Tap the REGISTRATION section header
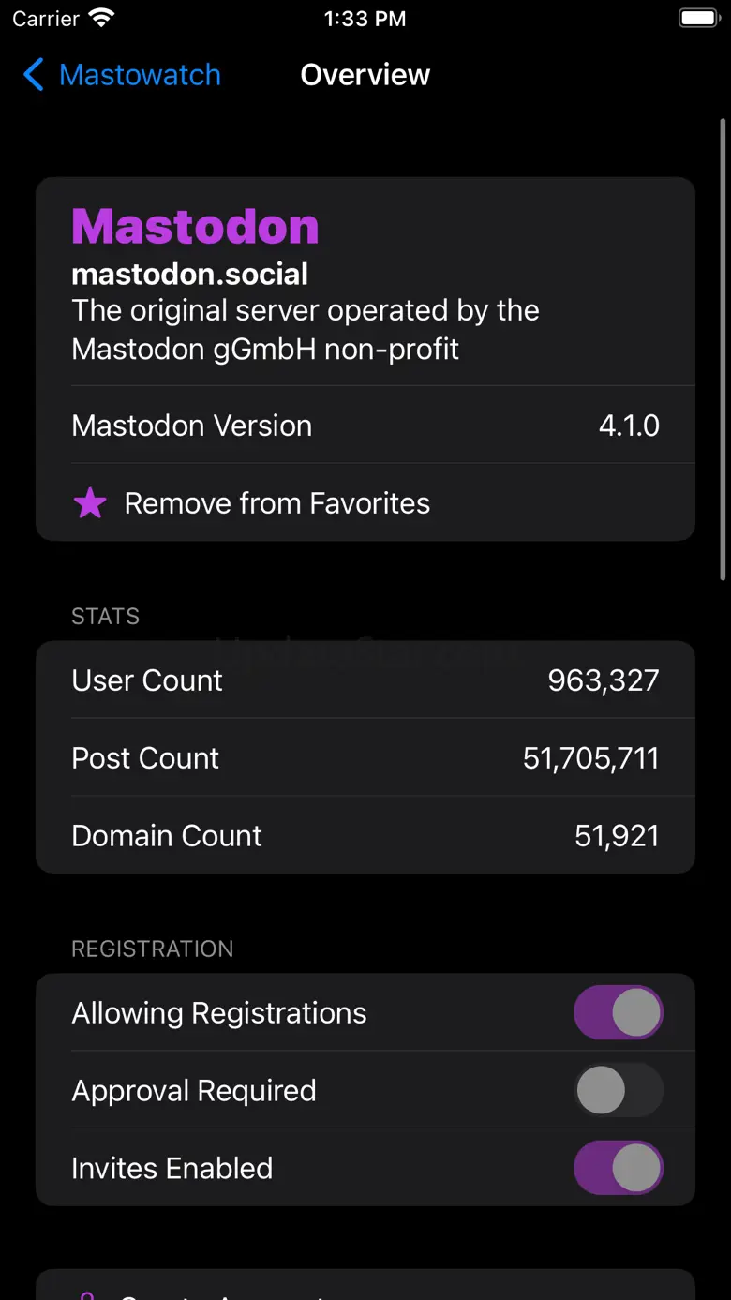This screenshot has height=1300, width=731. click(x=153, y=949)
